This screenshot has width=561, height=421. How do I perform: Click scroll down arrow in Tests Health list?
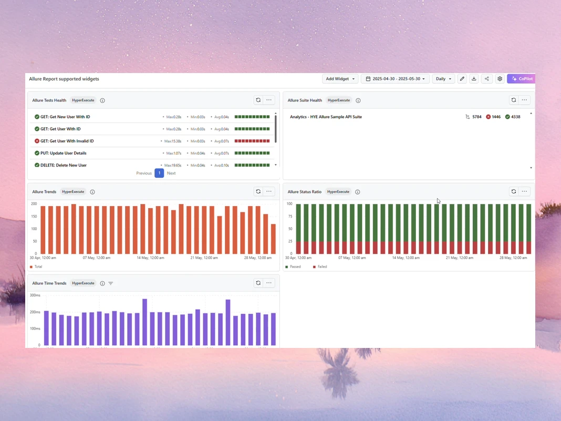tap(275, 165)
